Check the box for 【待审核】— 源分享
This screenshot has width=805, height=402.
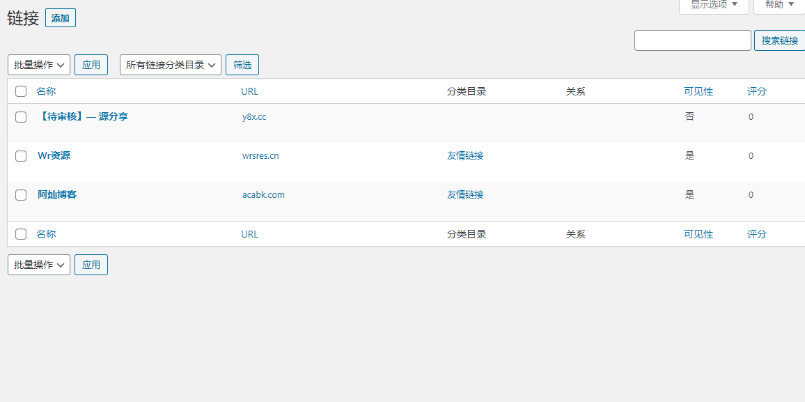click(21, 117)
